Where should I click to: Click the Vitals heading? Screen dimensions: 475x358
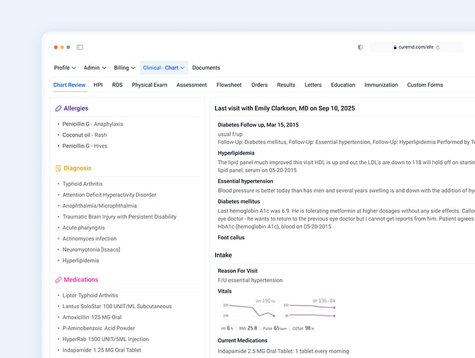(x=225, y=291)
